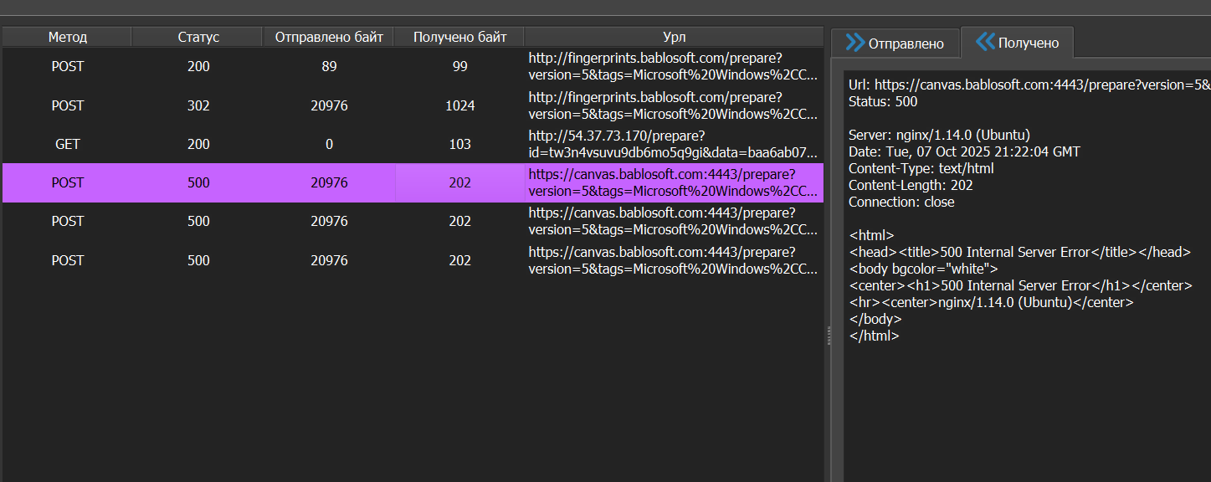Switch to the Отправлено tab
The image size is (1211, 482).
click(905, 44)
